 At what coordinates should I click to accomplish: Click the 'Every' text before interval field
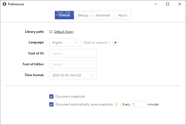[x=126, y=104]
